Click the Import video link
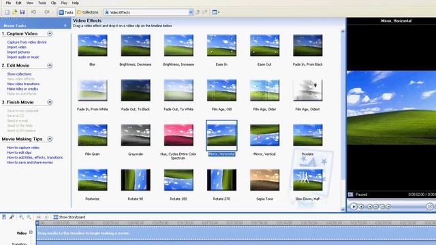436x245 pixels. point(16,47)
